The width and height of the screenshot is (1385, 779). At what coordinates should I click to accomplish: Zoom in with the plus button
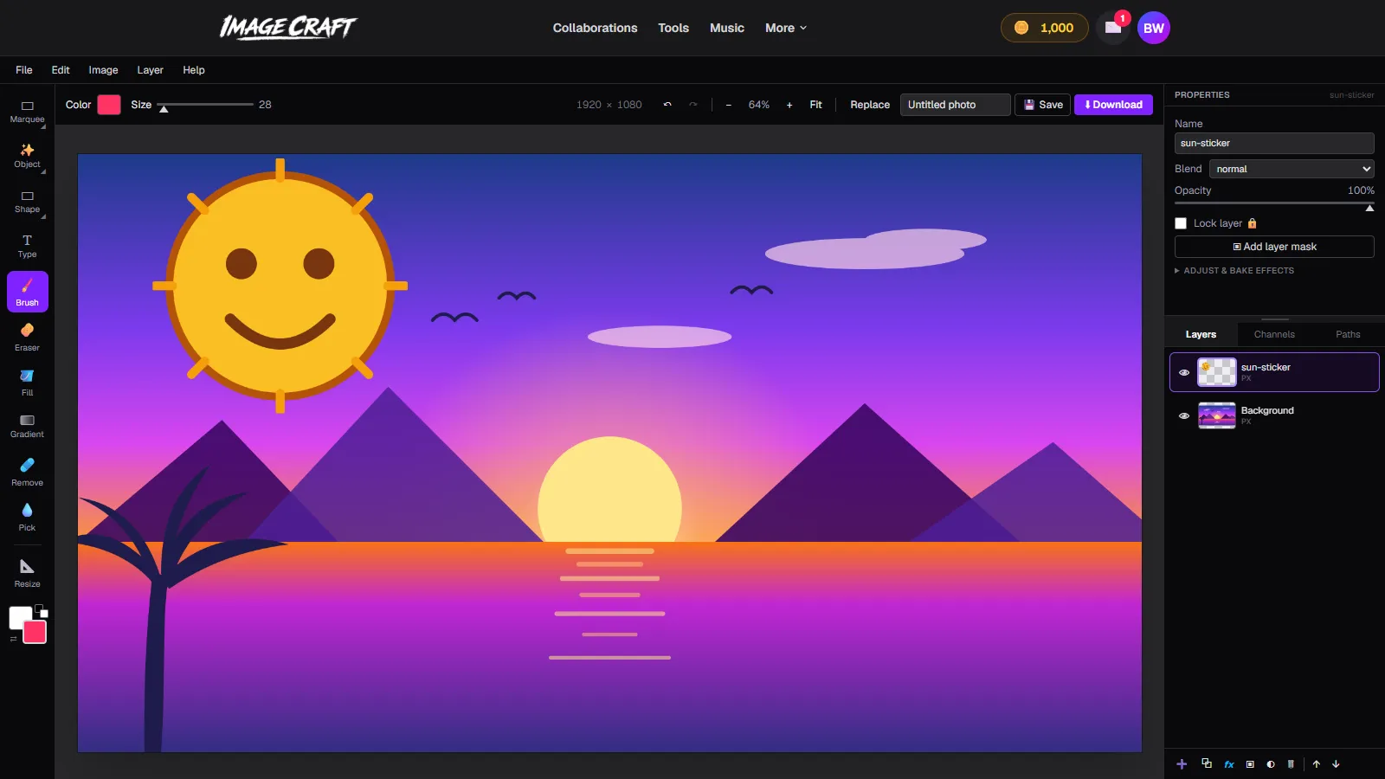pyautogui.click(x=789, y=105)
